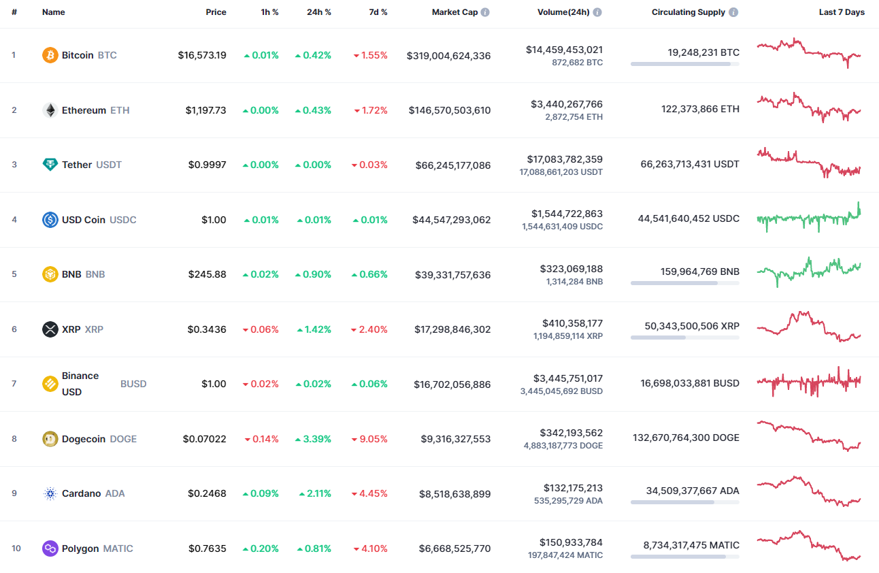The height and width of the screenshot is (573, 879).
Task: Select the USD Coin logo icon
Action: 50,219
